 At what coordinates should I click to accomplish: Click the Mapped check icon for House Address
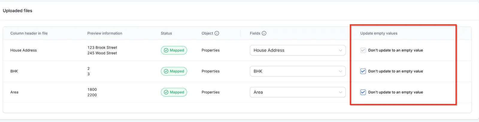point(166,50)
